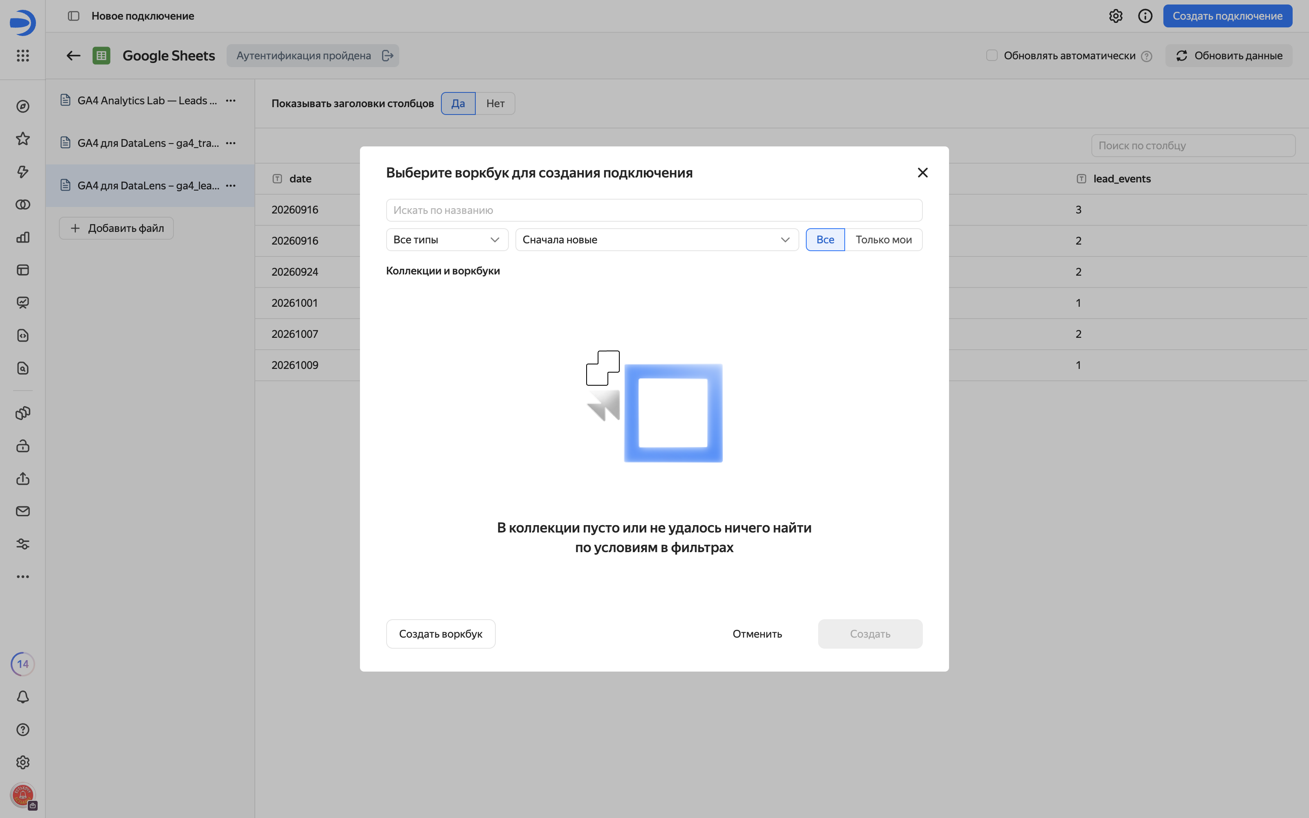Open the favorites star icon in sidebar
The height and width of the screenshot is (818, 1309).
point(23,139)
